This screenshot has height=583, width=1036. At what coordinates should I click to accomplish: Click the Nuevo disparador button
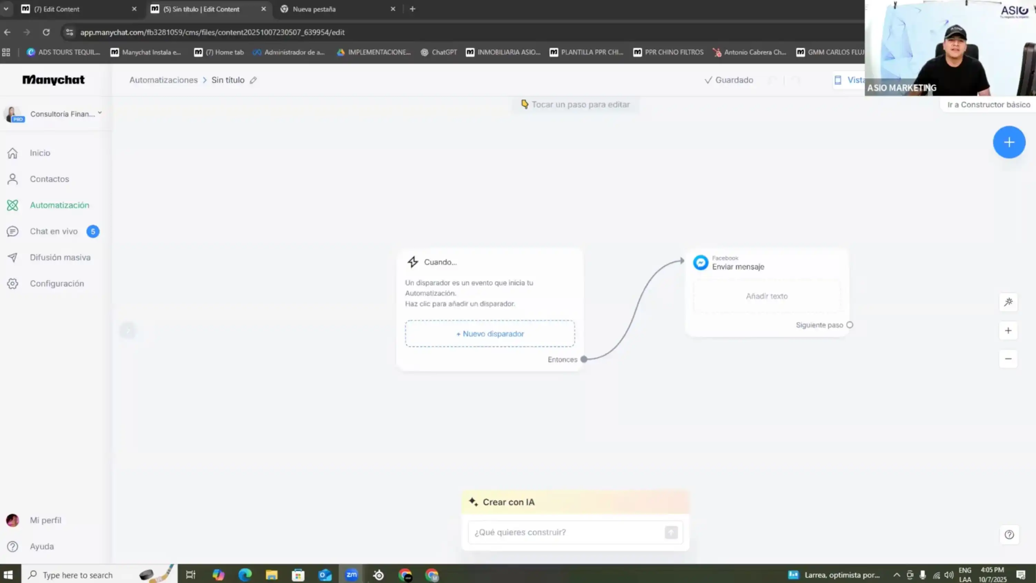(x=489, y=334)
